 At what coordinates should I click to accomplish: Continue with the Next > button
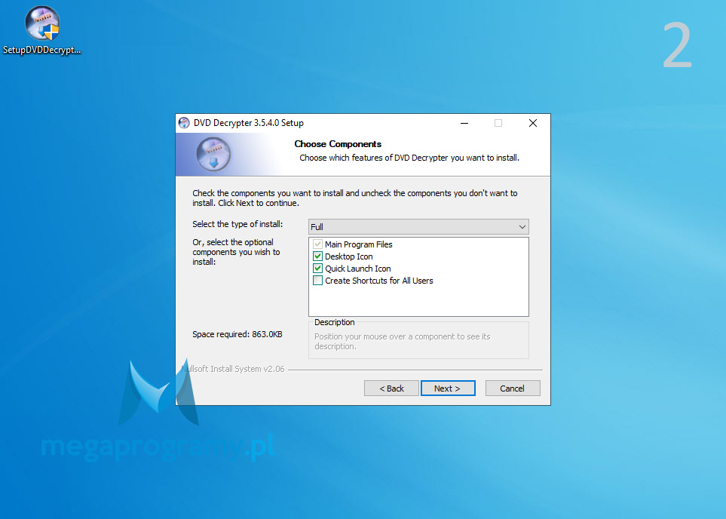click(x=448, y=388)
